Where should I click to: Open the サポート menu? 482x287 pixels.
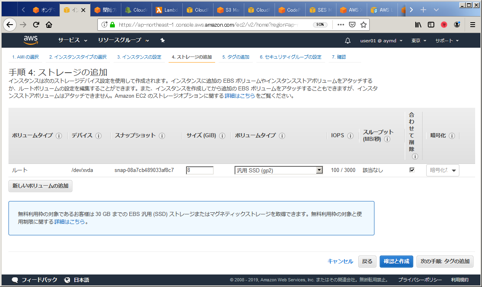(447, 40)
